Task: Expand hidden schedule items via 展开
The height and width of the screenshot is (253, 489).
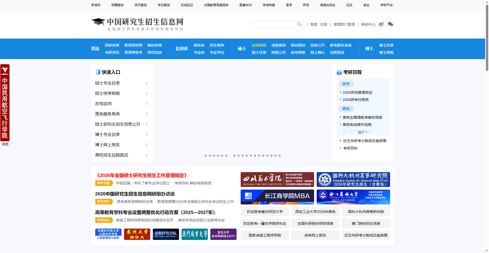Action: pos(363,132)
